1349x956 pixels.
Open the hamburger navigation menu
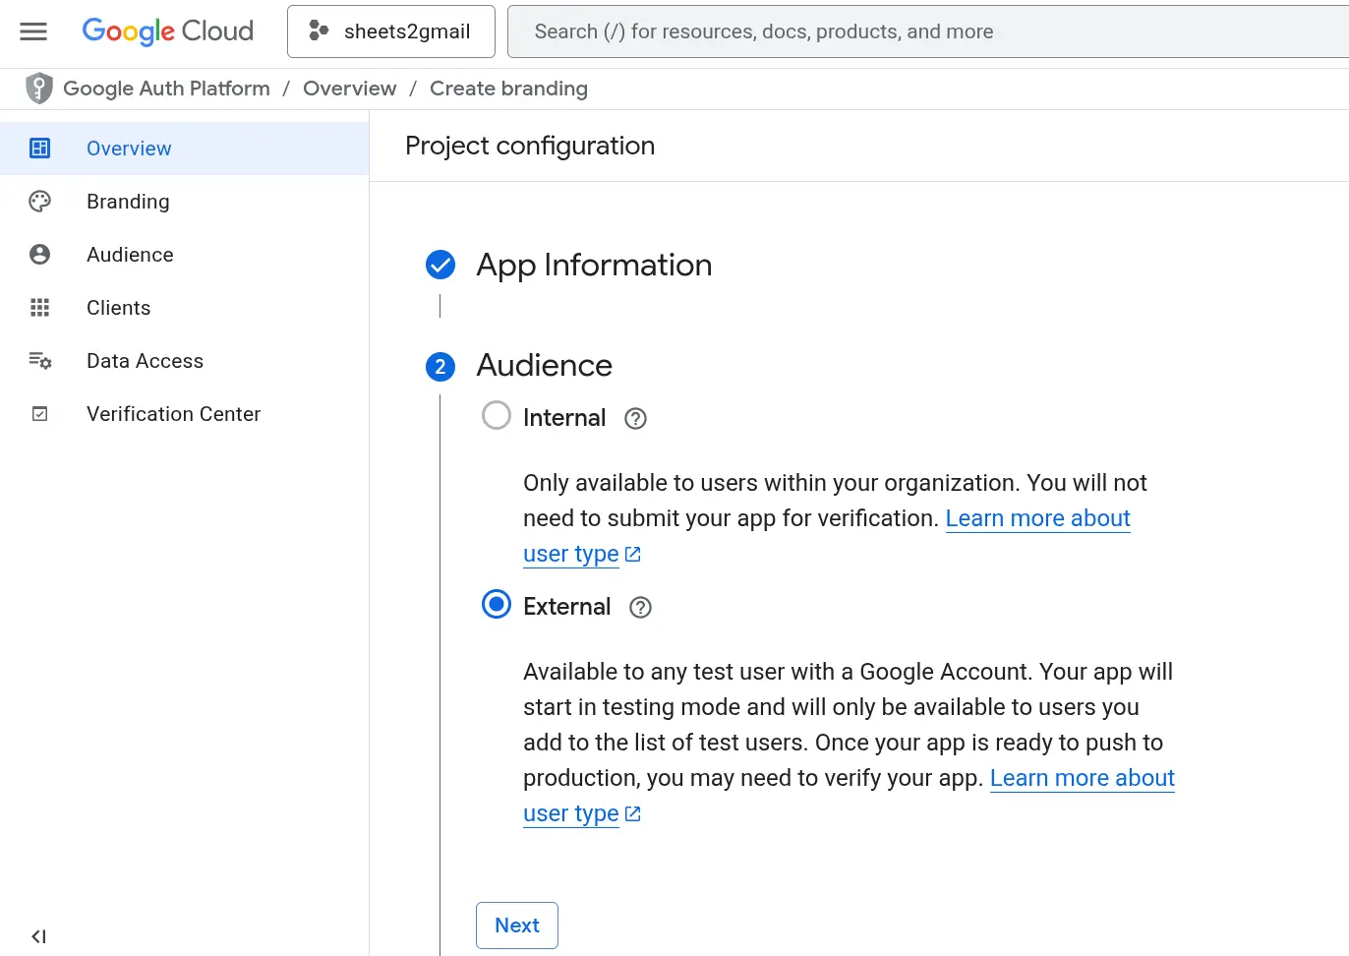click(33, 31)
